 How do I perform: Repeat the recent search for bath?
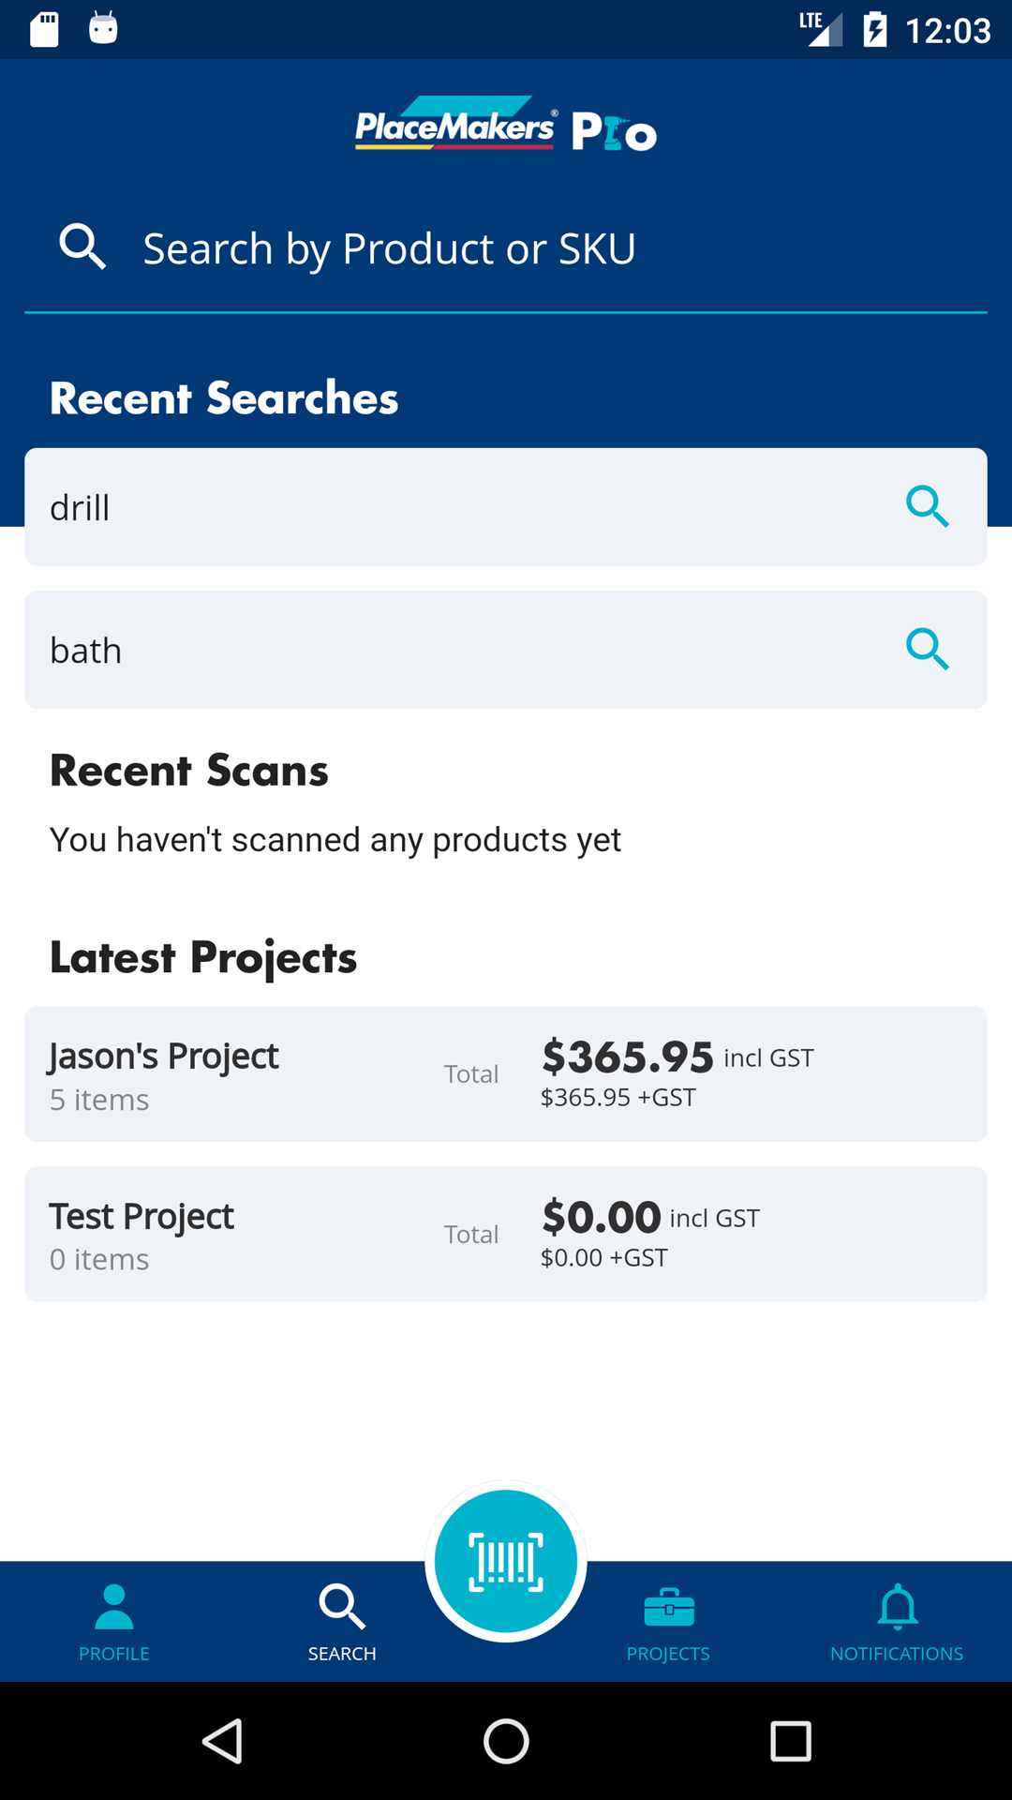[375, 650]
